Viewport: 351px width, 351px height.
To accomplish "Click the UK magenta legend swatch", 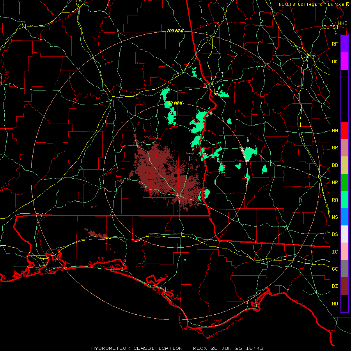I will pos(344,61).
